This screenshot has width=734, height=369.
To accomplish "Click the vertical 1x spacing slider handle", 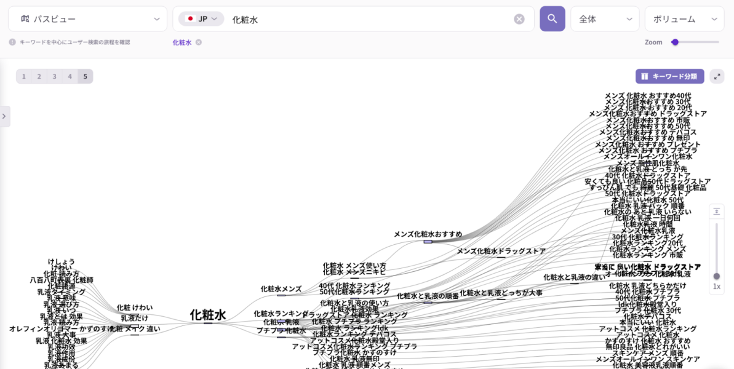I will pyautogui.click(x=717, y=276).
